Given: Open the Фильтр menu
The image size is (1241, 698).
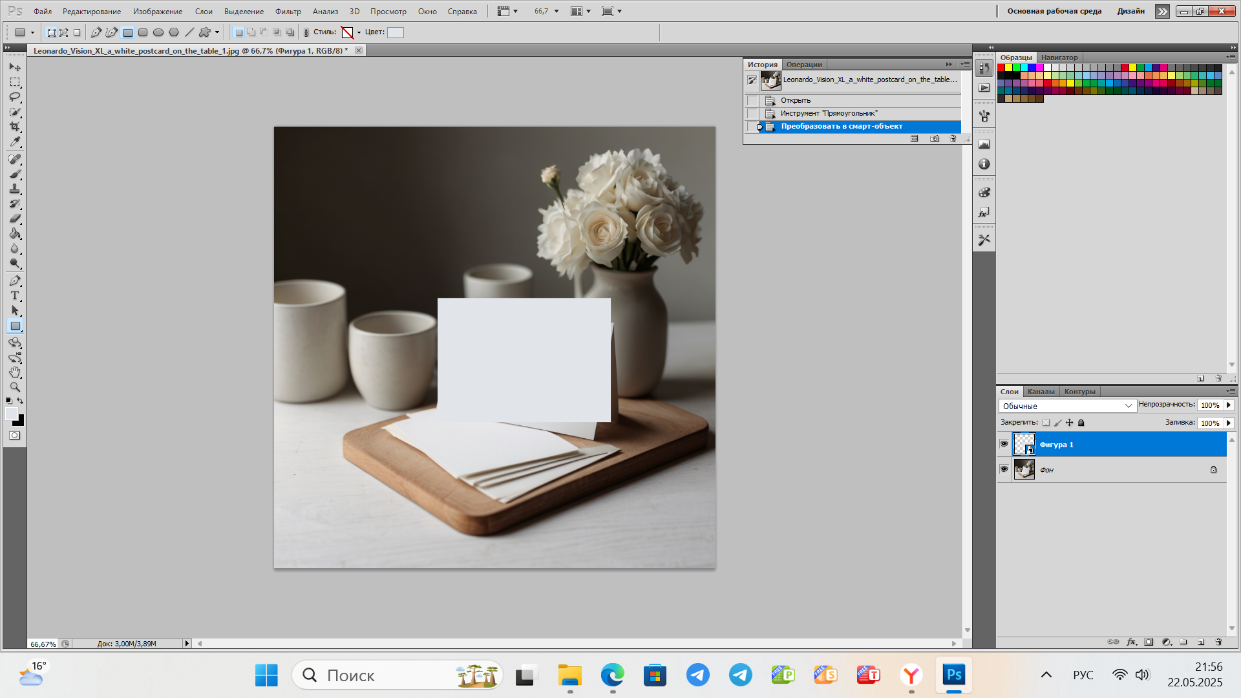Looking at the screenshot, I should 288,11.
